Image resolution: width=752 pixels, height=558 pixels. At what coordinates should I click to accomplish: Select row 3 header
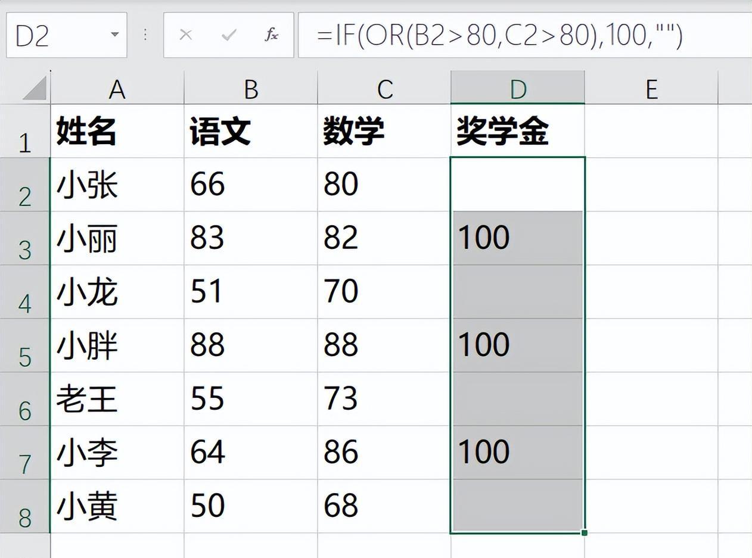pos(25,238)
